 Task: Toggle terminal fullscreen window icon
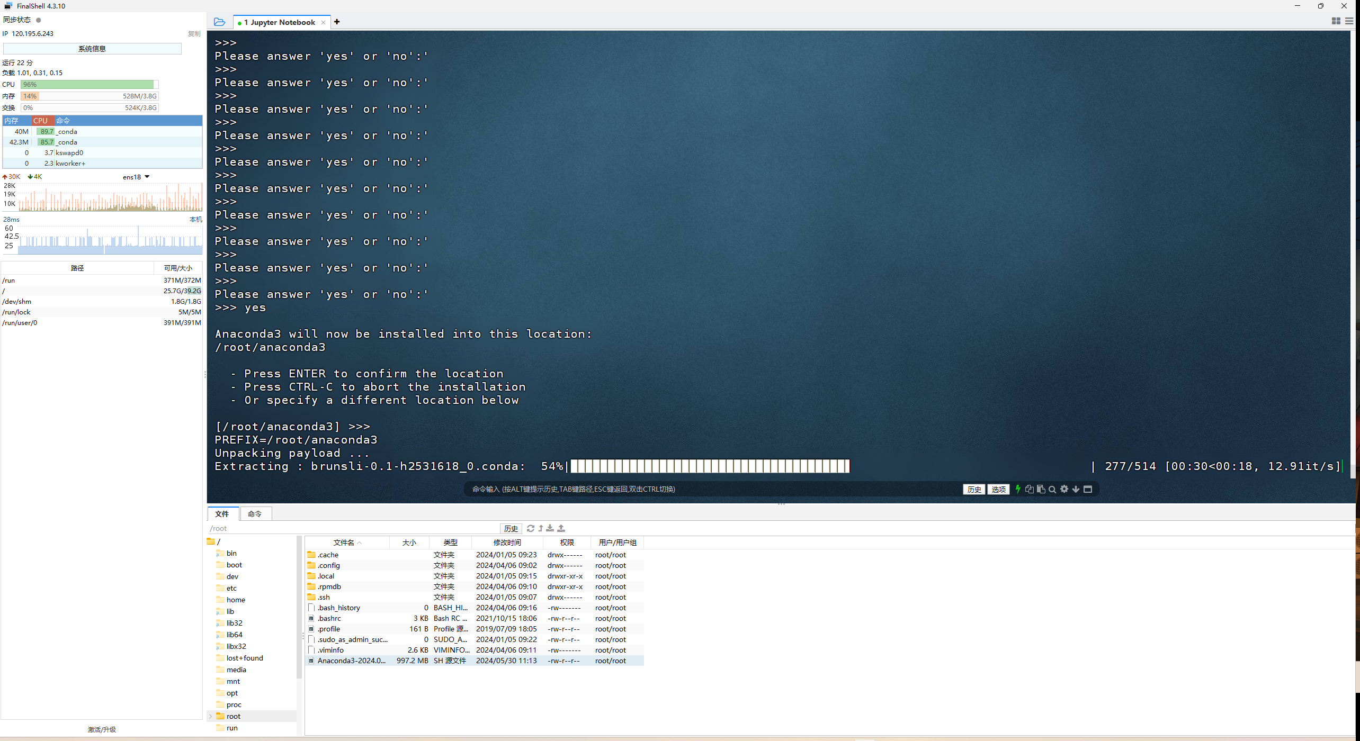point(1088,489)
